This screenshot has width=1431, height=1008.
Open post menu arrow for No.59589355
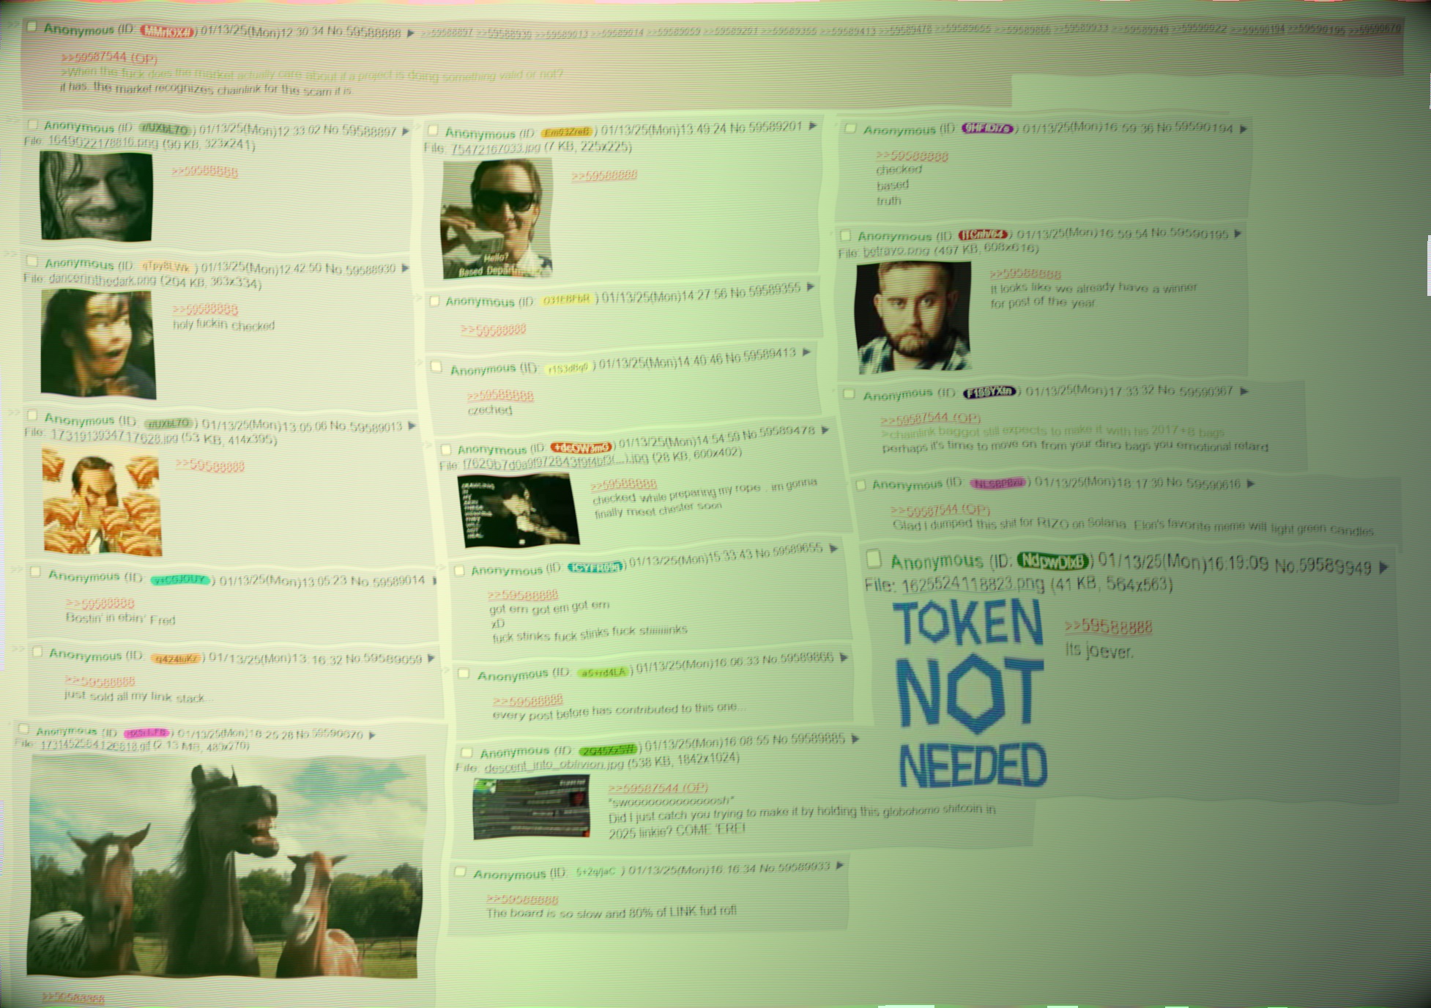click(810, 287)
